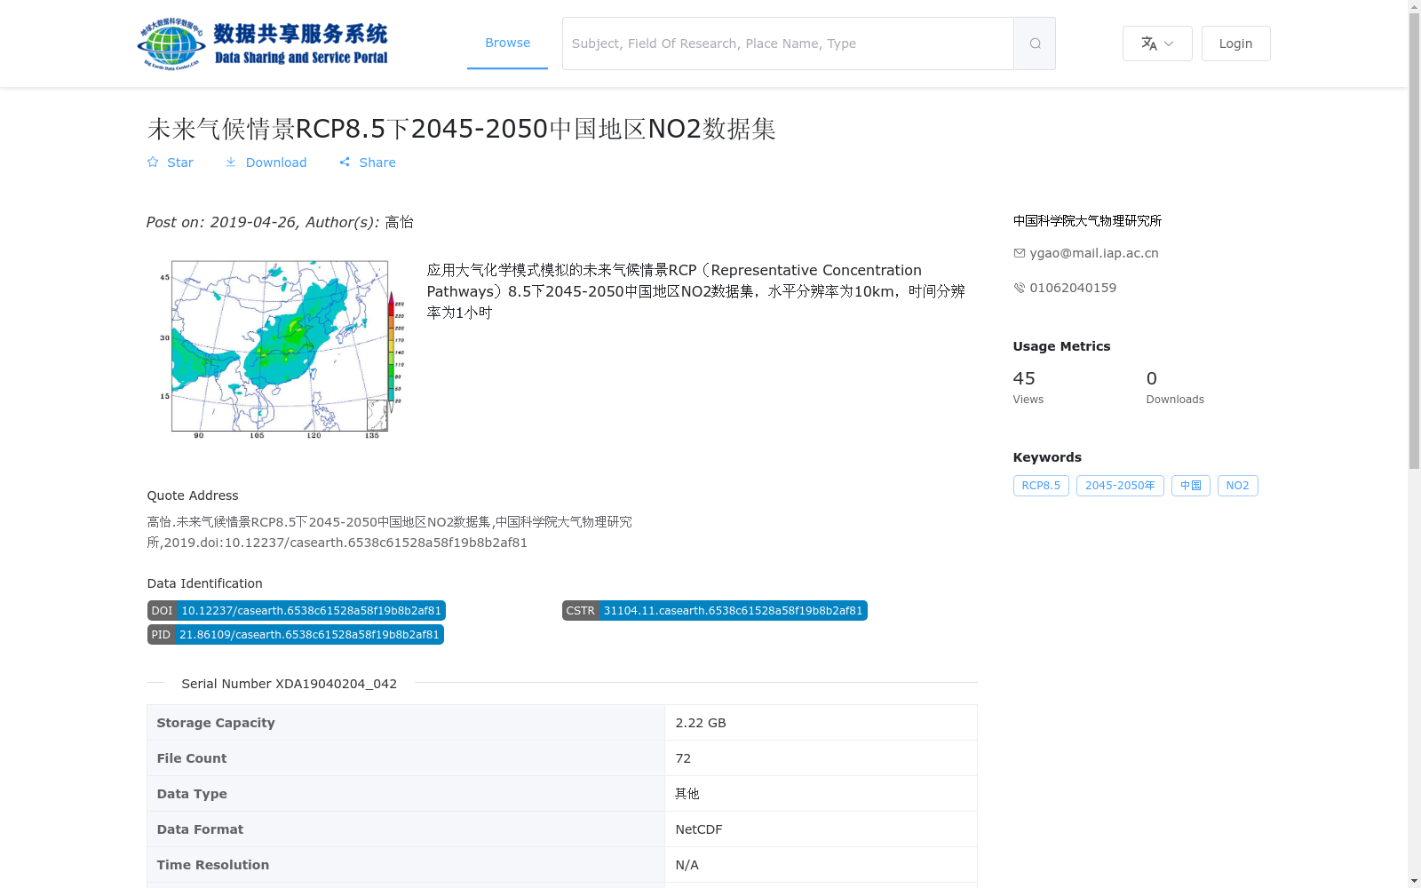Click phone number 01062040159
1421x888 pixels.
click(1073, 288)
